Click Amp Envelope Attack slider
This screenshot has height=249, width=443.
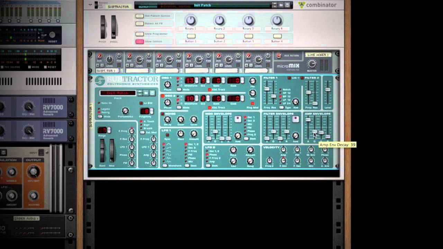coord(308,120)
